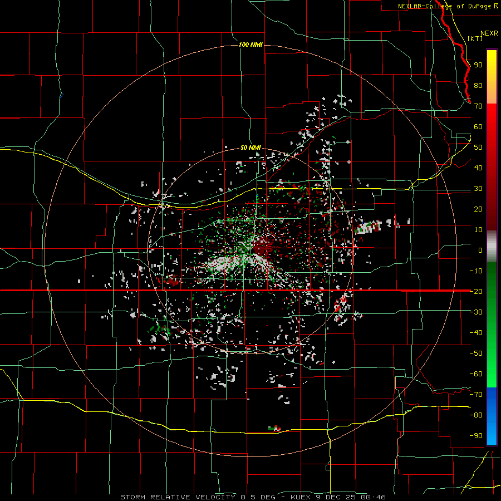Click the positive 40 scale value
This screenshot has width=501, height=501.
click(478, 168)
